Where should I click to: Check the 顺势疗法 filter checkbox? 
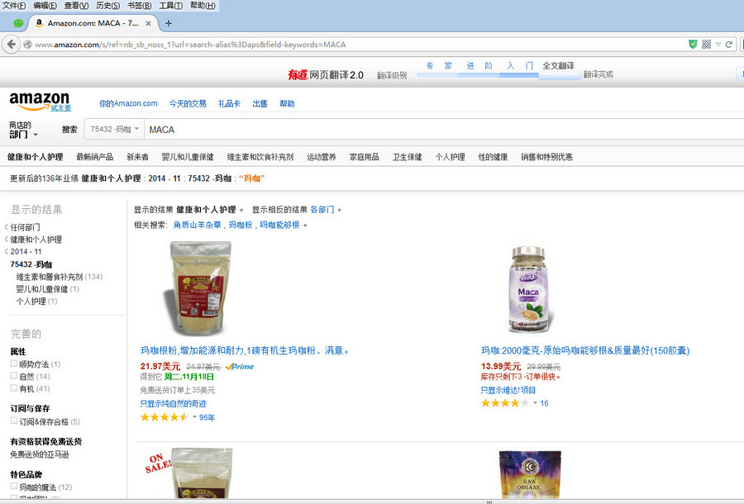(x=14, y=364)
